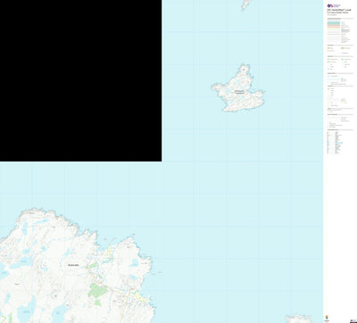Click the bold place name on the mainland
Screen dimensions: 357x323
[x=73, y=265]
